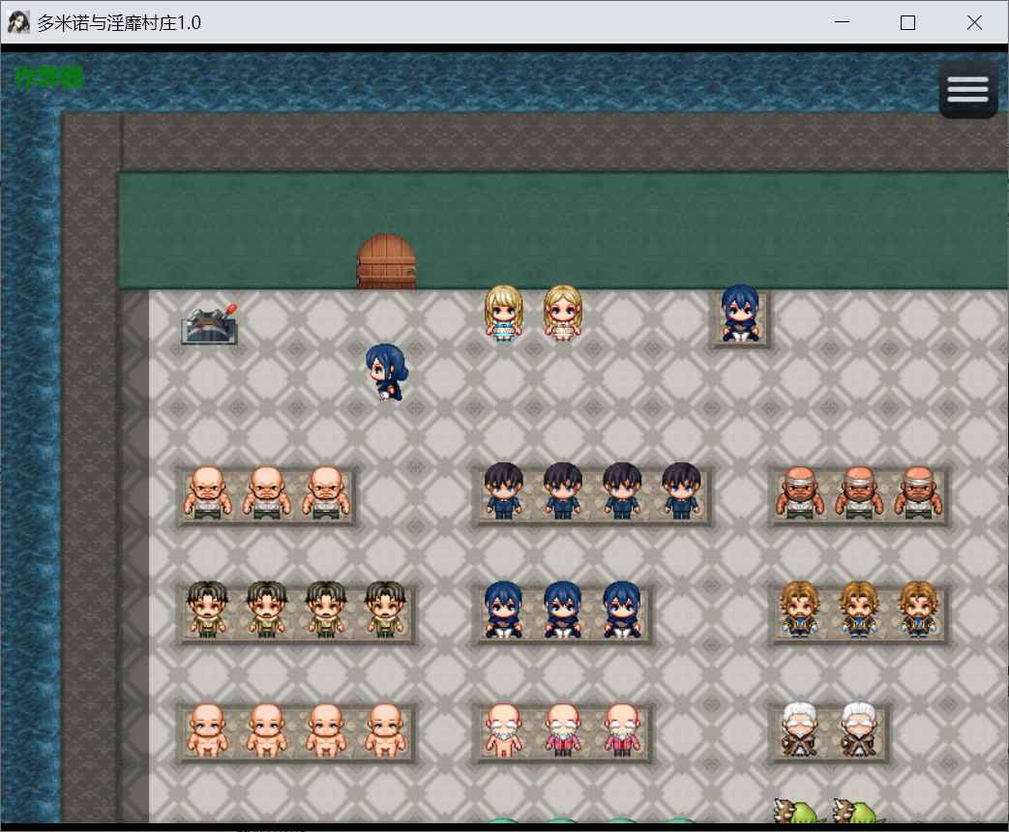Screen dimensions: 1009x832
Task: Choose the rightmost black-haired boy in uniform
Action: click(681, 491)
